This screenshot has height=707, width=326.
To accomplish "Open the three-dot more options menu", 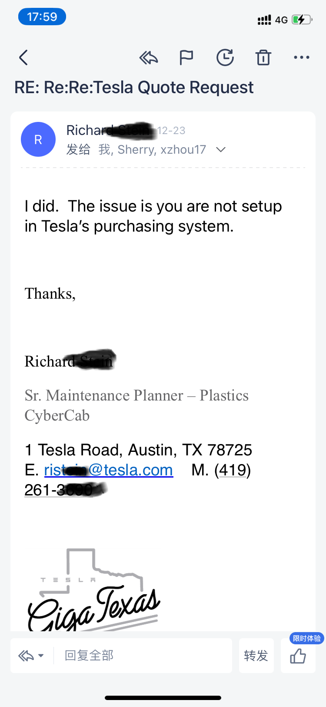I will [x=301, y=57].
